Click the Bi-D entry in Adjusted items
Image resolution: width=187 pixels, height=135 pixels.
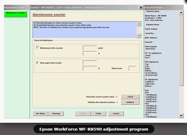(147, 90)
